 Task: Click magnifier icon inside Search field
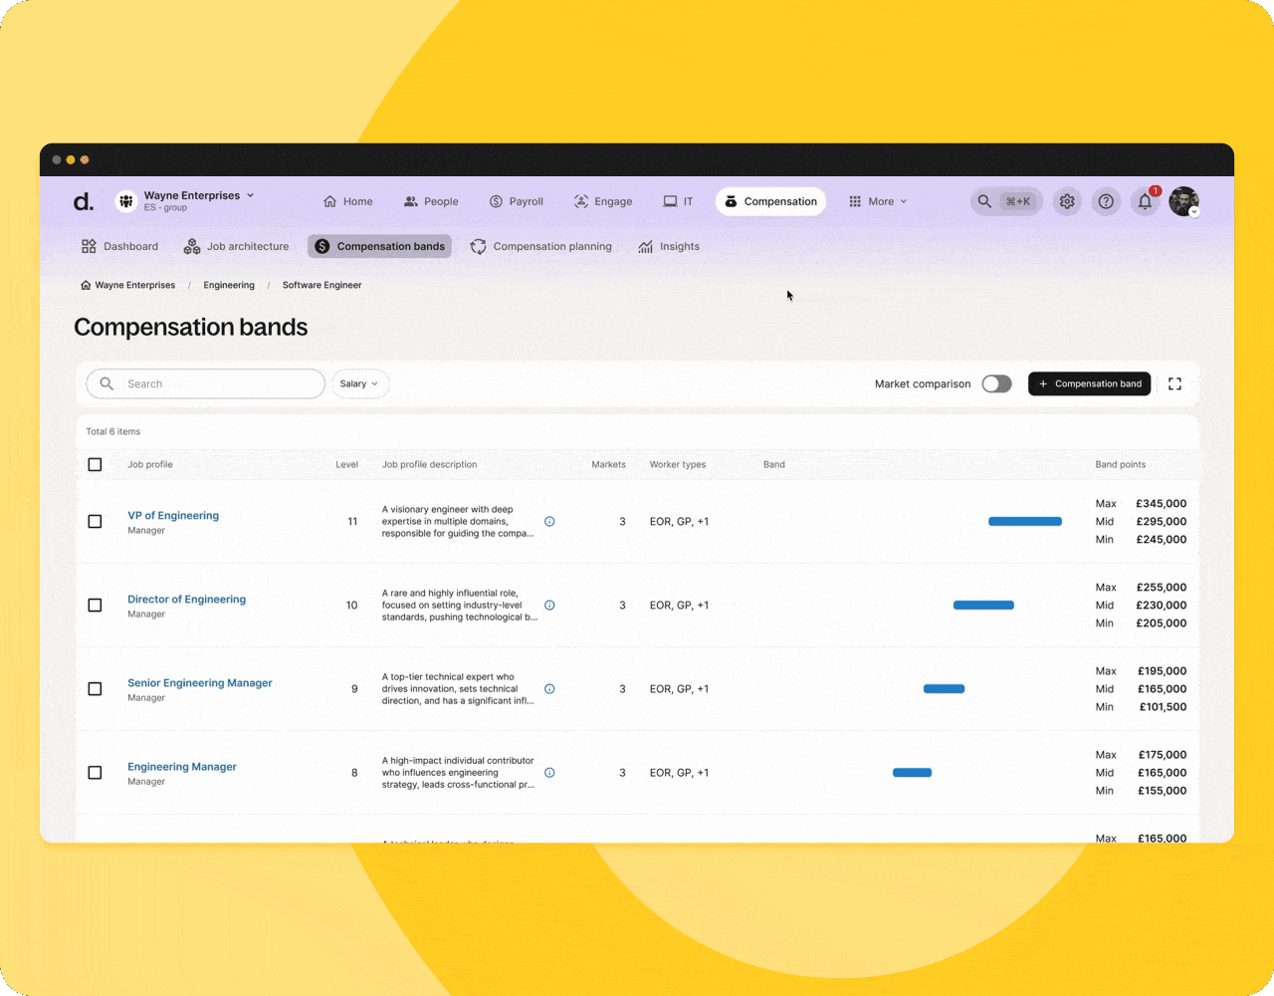click(106, 383)
